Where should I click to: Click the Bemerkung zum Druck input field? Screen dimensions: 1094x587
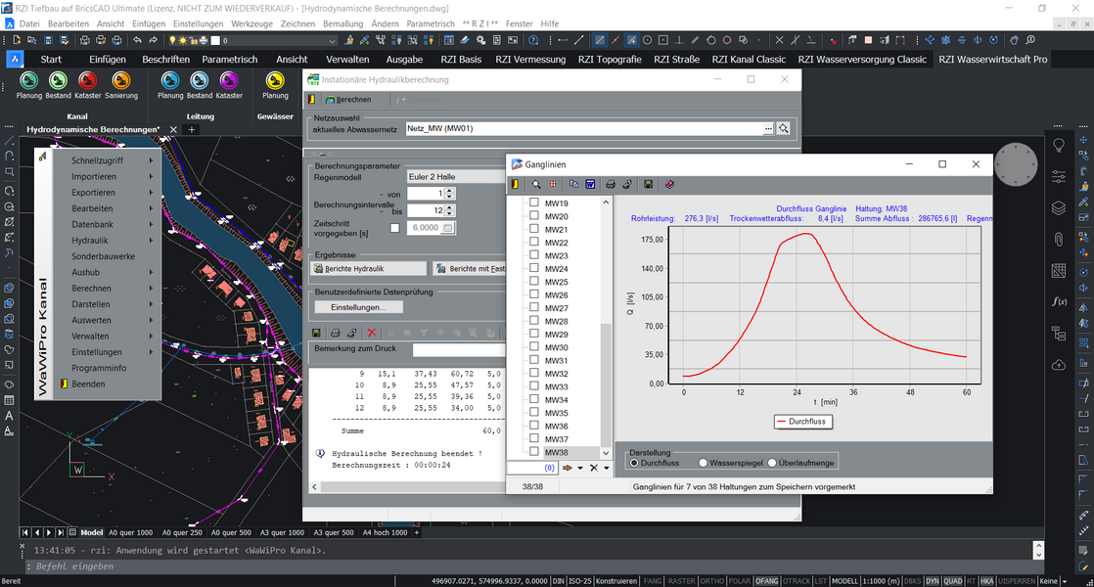458,349
